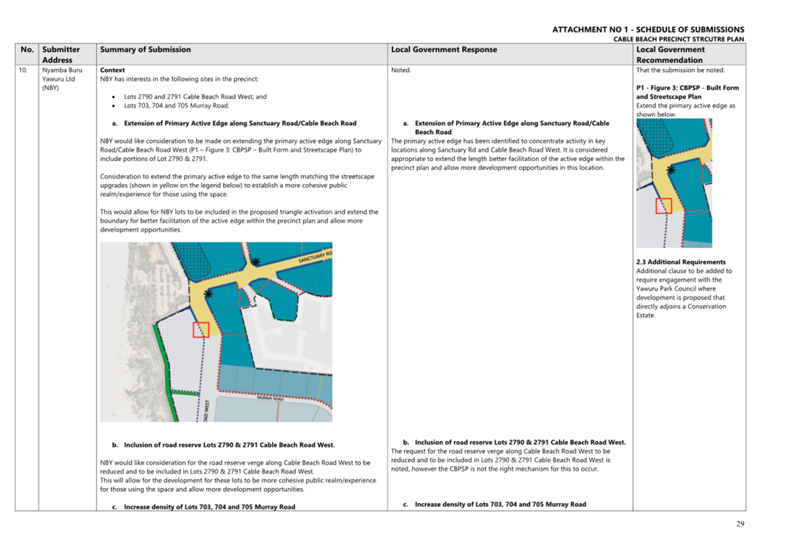
Task: Click paragraph starting 'This would allow for NBY lots'
Action: point(239,221)
